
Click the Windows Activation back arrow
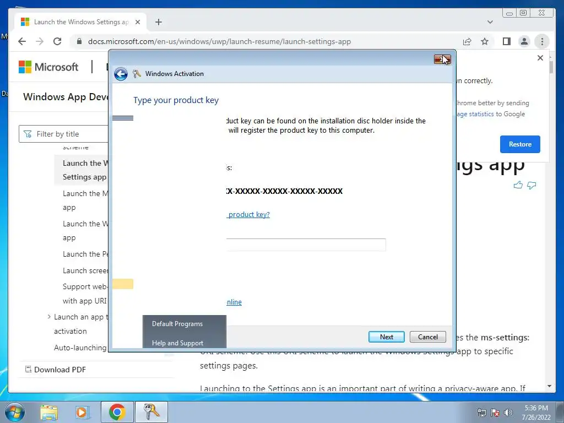121,74
